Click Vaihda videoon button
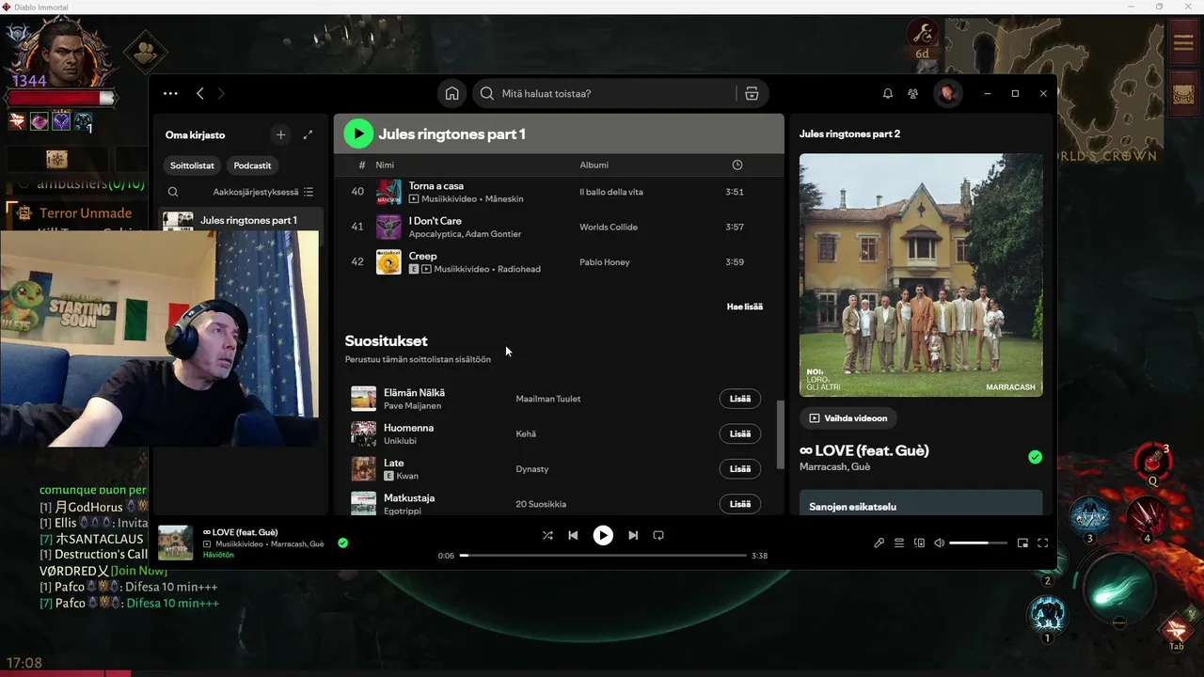 pyautogui.click(x=848, y=417)
